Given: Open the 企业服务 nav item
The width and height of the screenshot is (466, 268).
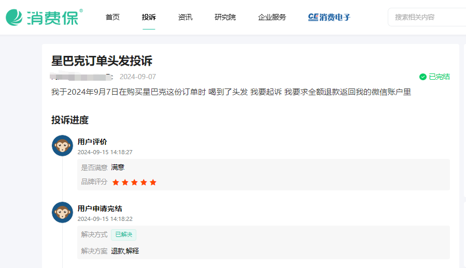Looking at the screenshot, I should pos(272,17).
